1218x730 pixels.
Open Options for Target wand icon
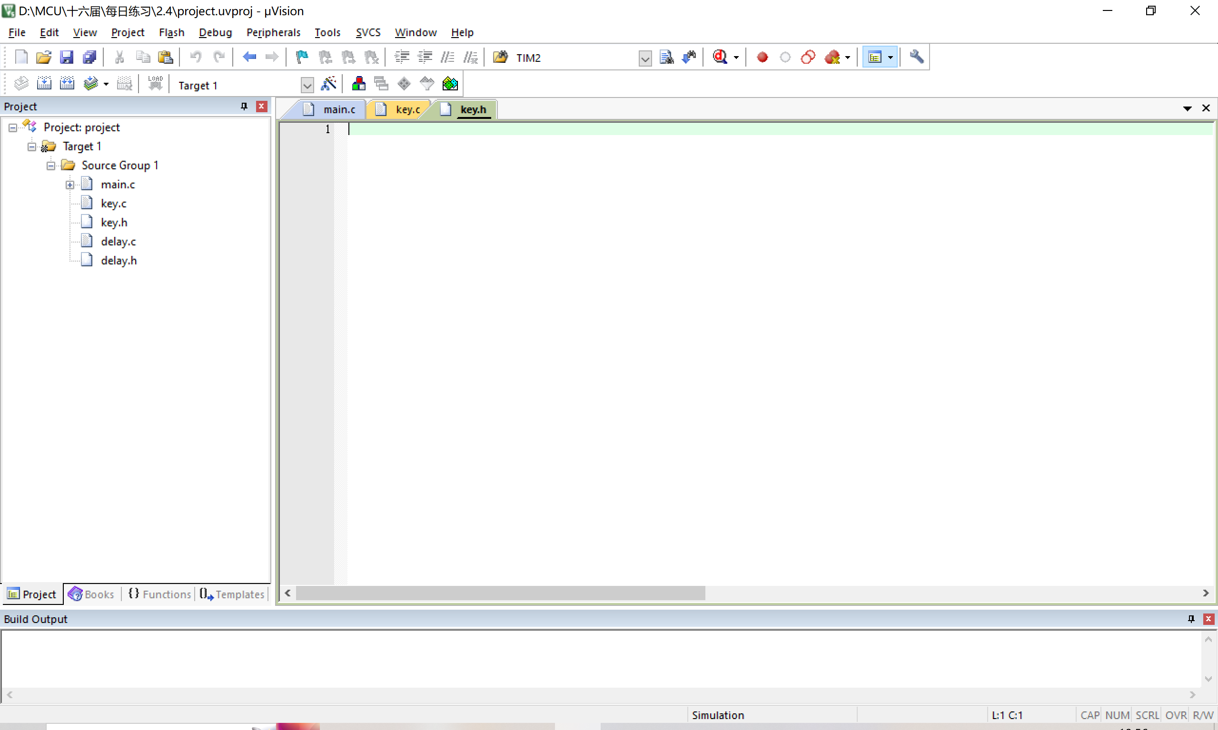328,84
